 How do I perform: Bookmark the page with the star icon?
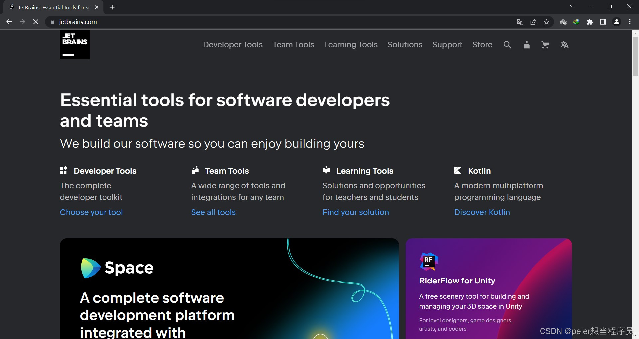(546, 22)
